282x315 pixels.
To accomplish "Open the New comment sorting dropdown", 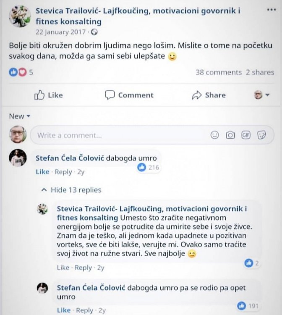I will pos(20,116).
